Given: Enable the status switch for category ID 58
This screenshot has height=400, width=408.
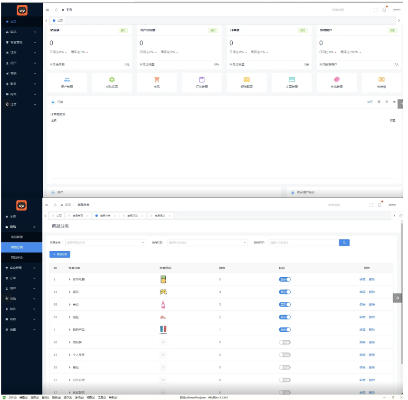Looking at the screenshot, I should (x=285, y=342).
